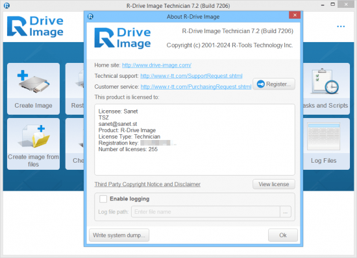Open the Create Image tile icon
The image size is (357, 258).
point(34,82)
